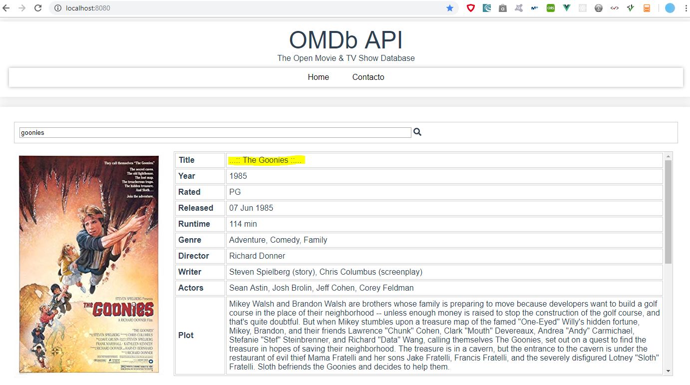This screenshot has width=690, height=385.
Task: Click the orange calculator-like extension icon
Action: (x=647, y=8)
